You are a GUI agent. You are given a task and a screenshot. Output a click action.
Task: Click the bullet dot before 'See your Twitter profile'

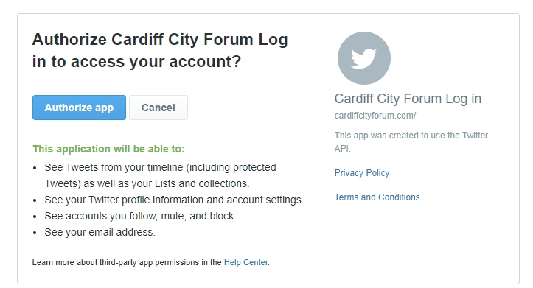click(35, 201)
